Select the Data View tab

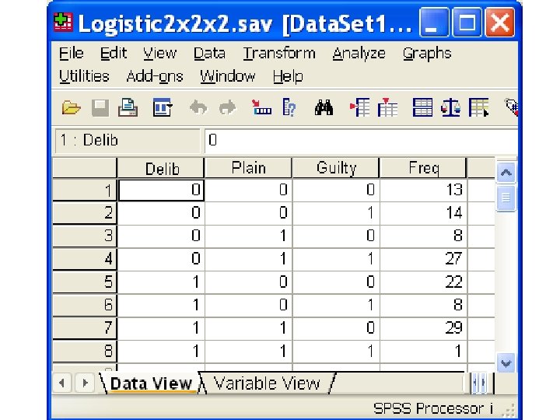coord(151,383)
